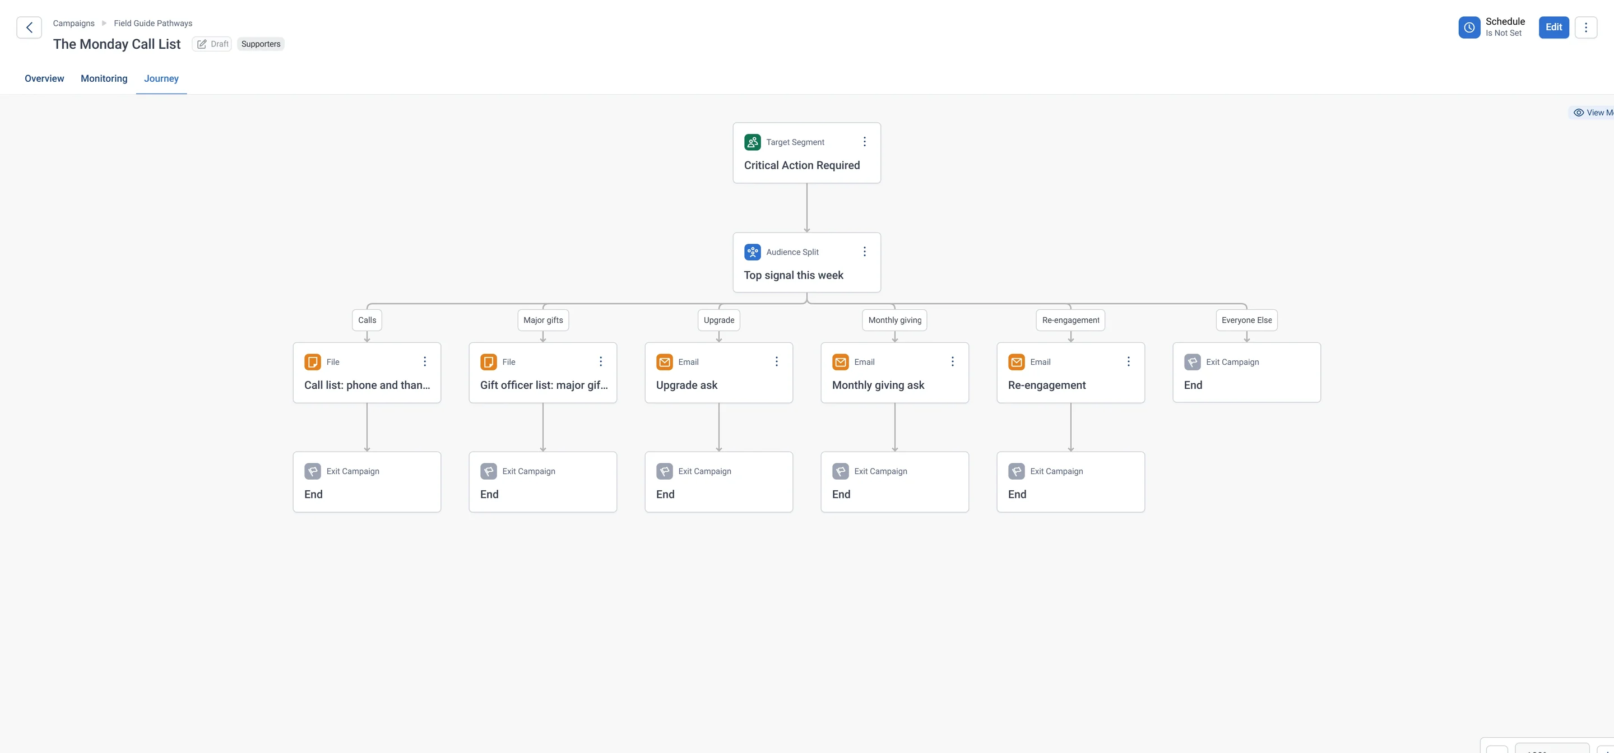Image resolution: width=1614 pixels, height=753 pixels.
Task: Open options menu on Critical Action Required node
Action: [864, 142]
